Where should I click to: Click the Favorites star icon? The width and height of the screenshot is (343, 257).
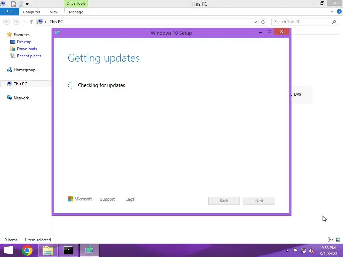tap(9, 34)
